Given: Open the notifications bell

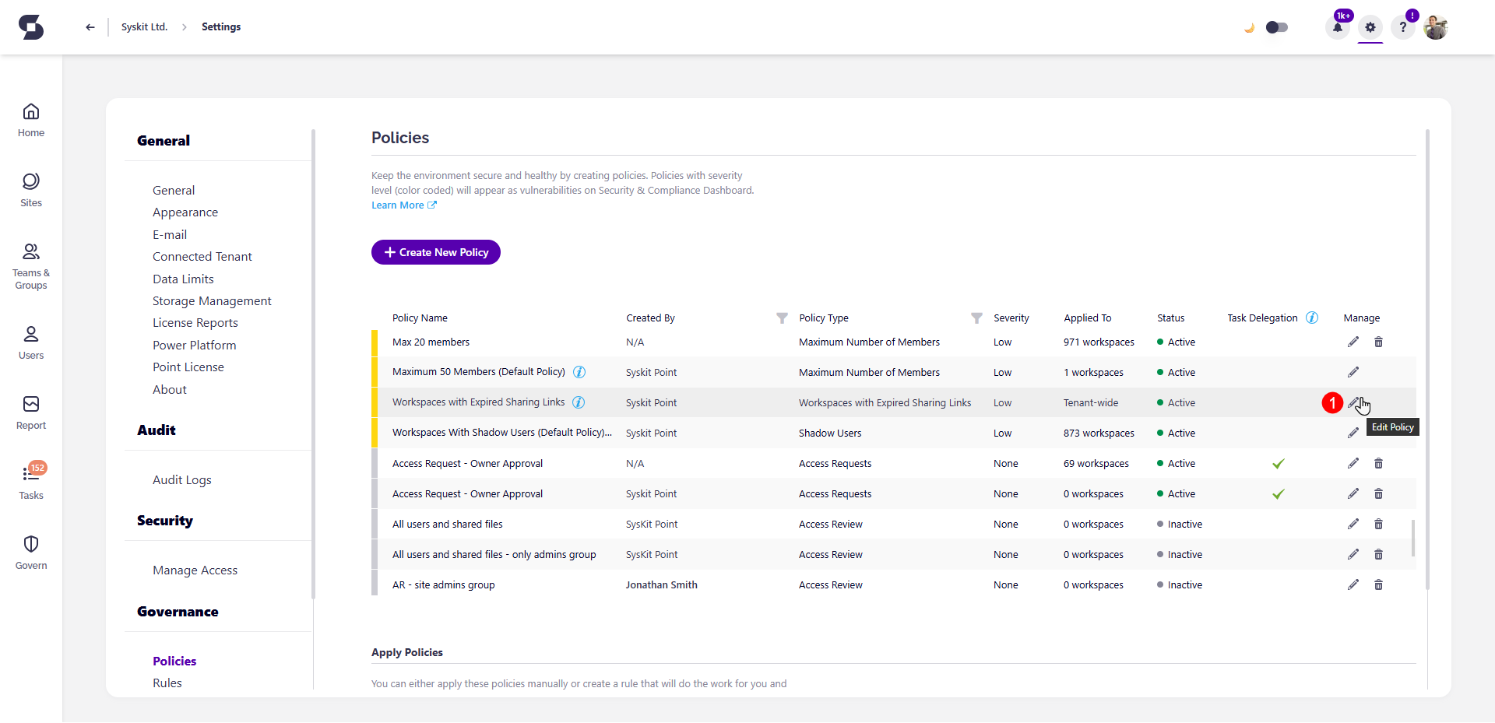Looking at the screenshot, I should pyautogui.click(x=1337, y=26).
